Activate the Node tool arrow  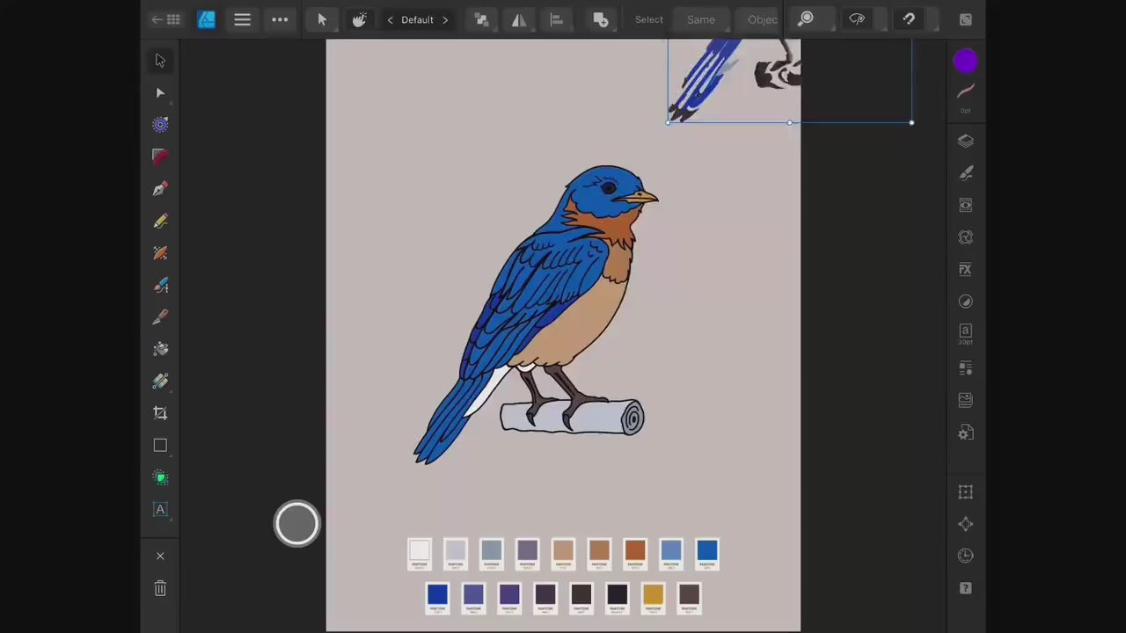pos(160,93)
